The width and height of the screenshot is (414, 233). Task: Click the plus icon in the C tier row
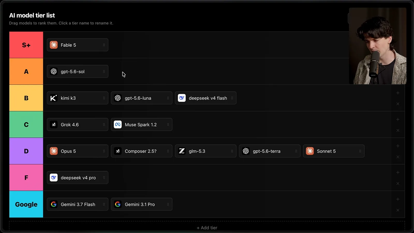398,119
